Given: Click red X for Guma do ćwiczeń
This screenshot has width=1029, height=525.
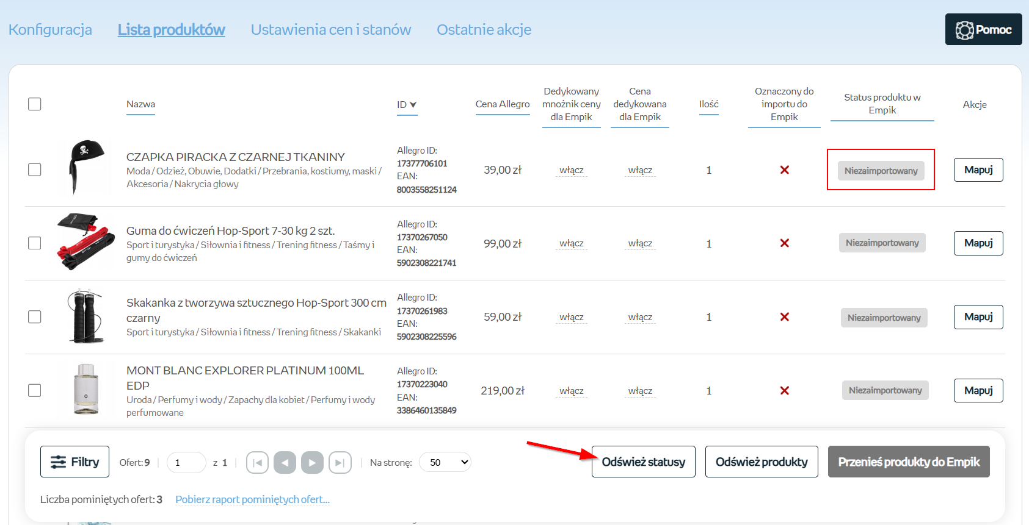Looking at the screenshot, I should point(784,243).
